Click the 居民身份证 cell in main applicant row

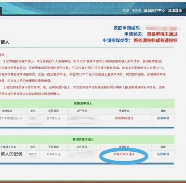53,118
